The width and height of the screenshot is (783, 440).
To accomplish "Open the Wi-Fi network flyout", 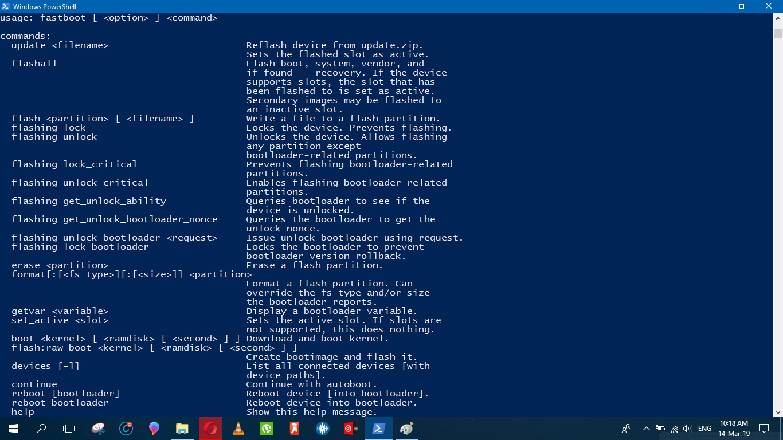I will tap(675, 428).
